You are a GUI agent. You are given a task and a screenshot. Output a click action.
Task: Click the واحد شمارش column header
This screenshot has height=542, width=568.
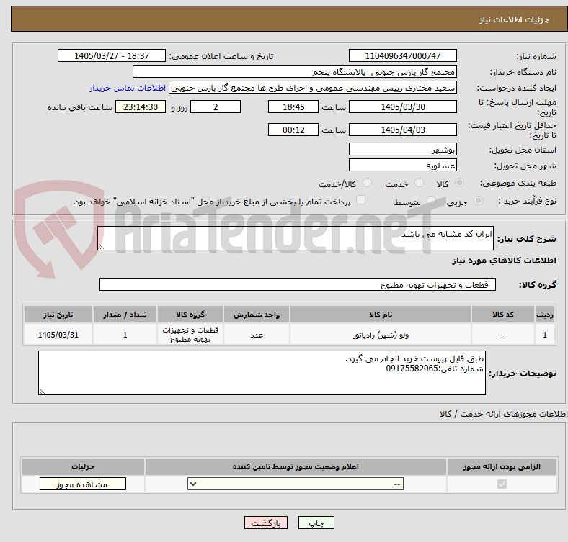(257, 315)
